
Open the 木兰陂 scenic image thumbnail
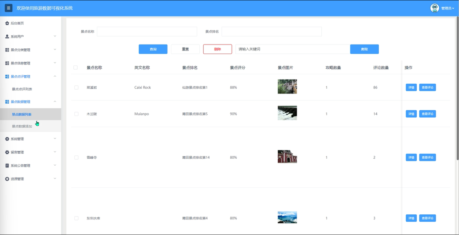coord(287,113)
